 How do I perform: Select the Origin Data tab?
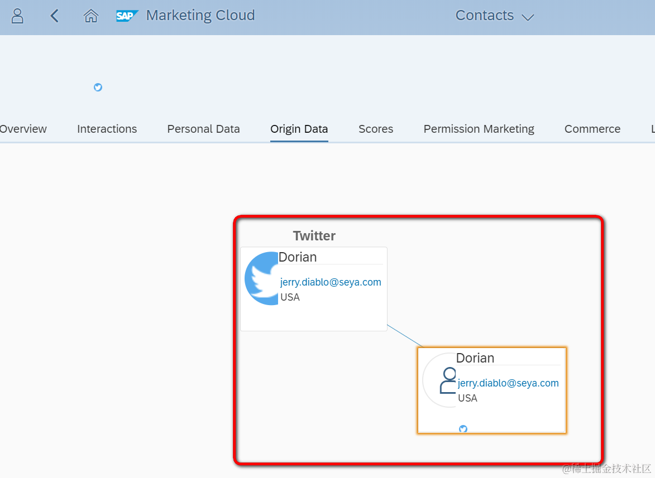299,129
